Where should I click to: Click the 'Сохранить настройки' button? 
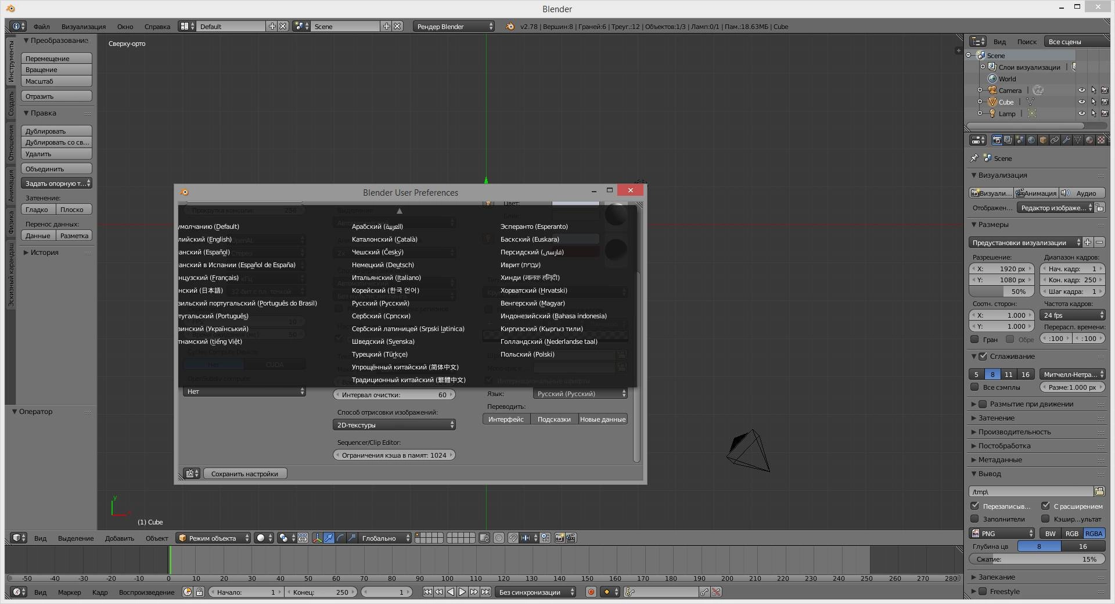pos(244,474)
